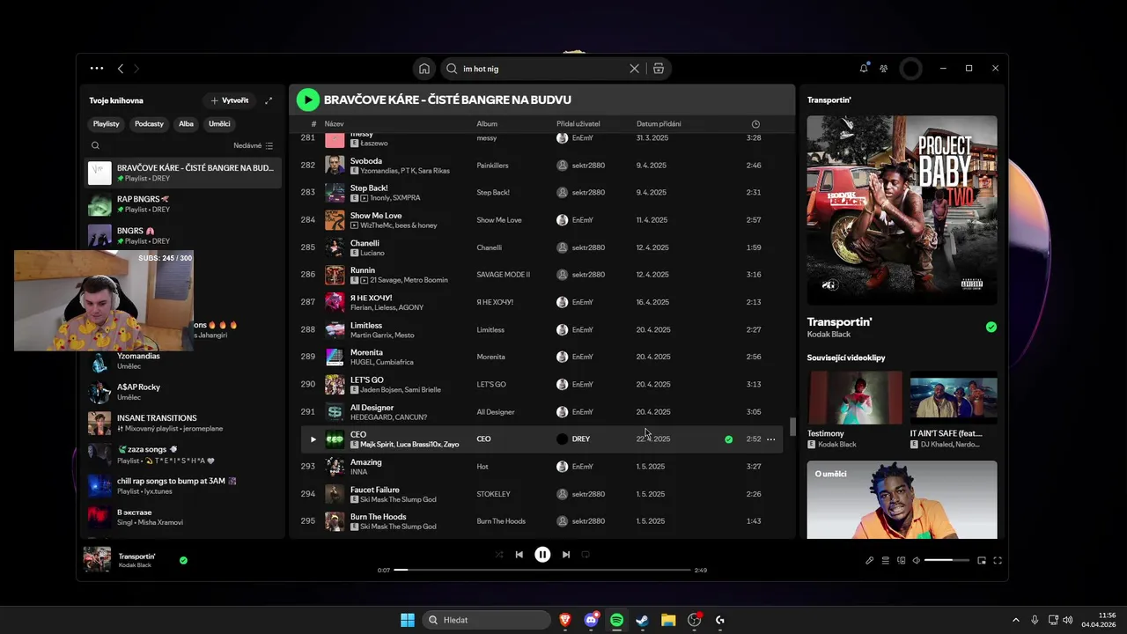Filter the library by Podcasty
Image resolution: width=1127 pixels, height=634 pixels.
(149, 124)
